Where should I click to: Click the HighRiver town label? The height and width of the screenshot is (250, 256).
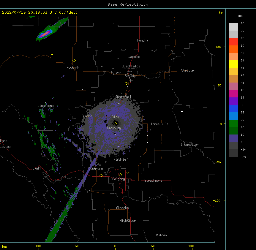click(128, 221)
